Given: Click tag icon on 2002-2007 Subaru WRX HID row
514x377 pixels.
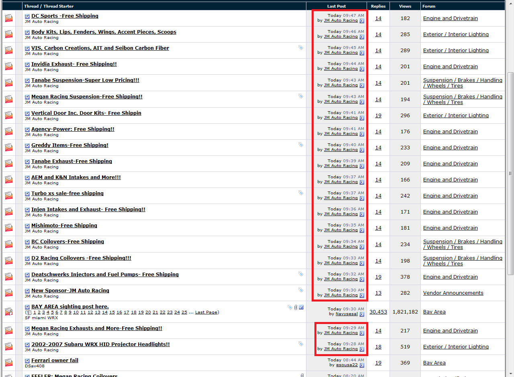Looking at the screenshot, I should coord(301,344).
